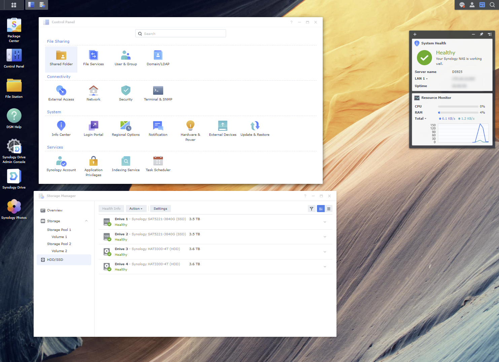
Task: Click the Control Panel search field
Action: click(x=180, y=33)
